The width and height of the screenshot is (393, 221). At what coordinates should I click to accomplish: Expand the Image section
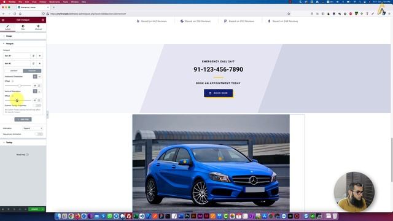tap(23, 36)
